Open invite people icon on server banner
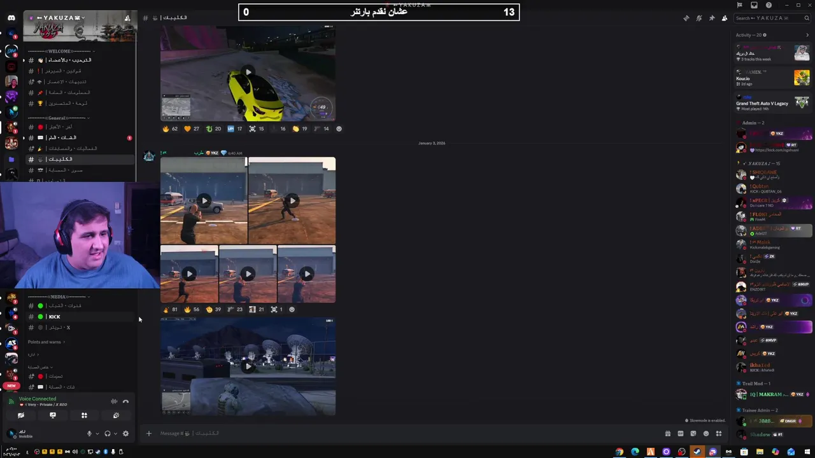 pos(127,18)
